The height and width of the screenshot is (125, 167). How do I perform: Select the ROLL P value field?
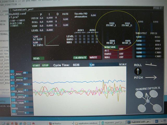42,22
